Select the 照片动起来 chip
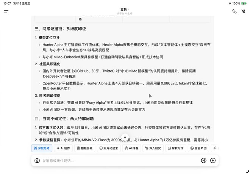Screen dimensions: 250x174 (109, 148)
